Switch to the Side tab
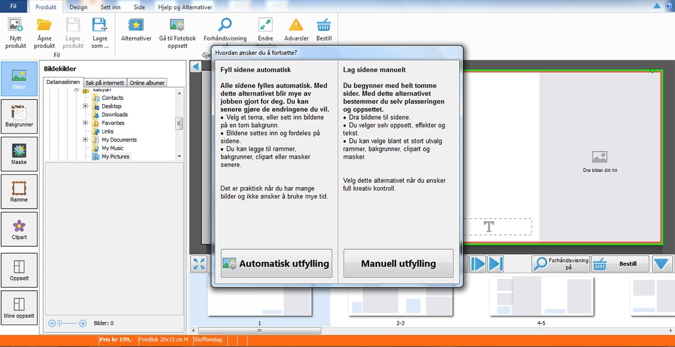Screen dimensions: 675x347 [x=139, y=7]
